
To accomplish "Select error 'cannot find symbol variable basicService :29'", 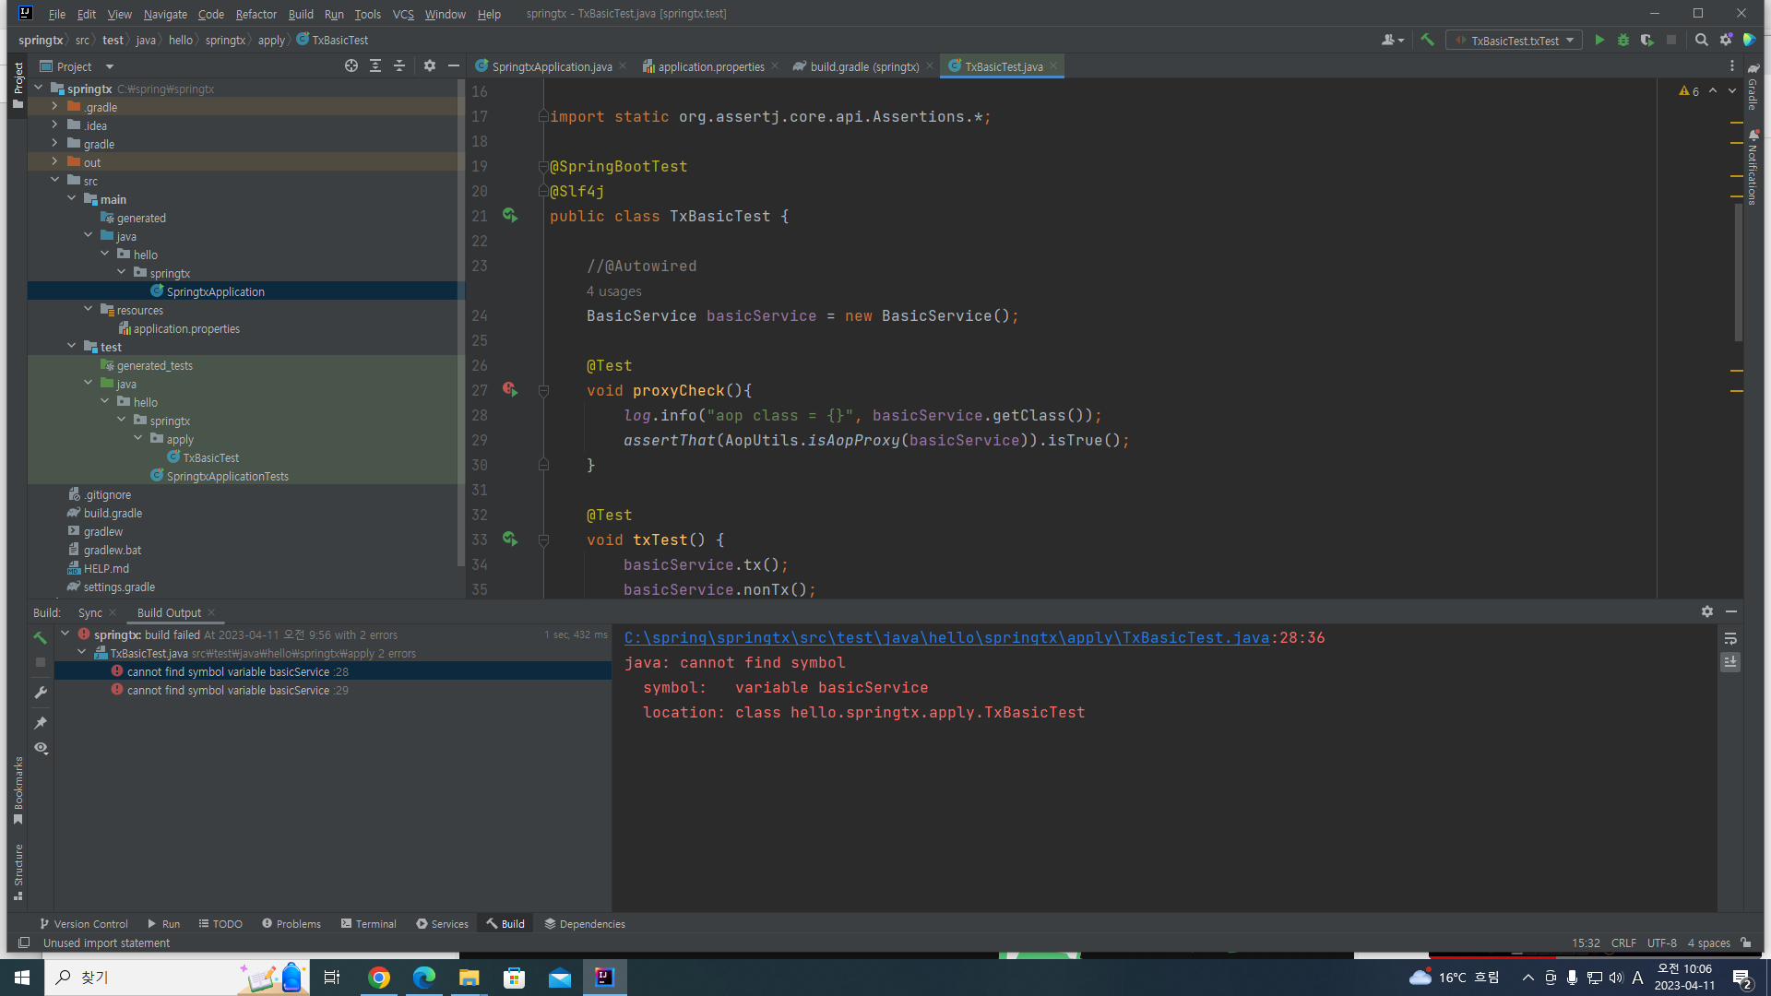I will coord(238,690).
